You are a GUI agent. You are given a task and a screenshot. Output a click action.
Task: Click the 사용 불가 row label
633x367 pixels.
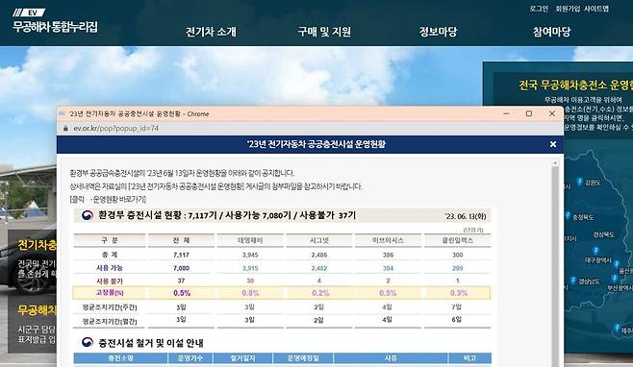110,281
